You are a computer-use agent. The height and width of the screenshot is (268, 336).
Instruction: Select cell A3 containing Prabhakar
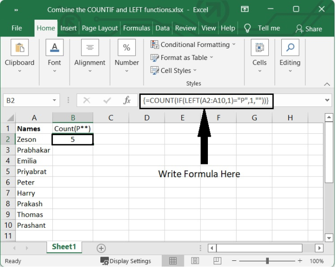[x=34, y=150]
